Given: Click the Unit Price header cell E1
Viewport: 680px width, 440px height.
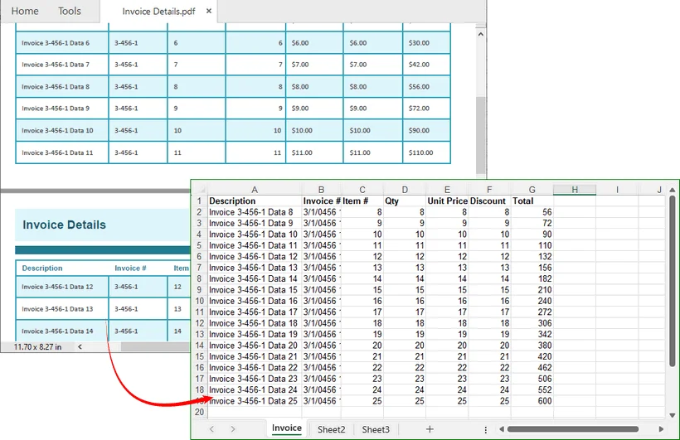Looking at the screenshot, I should point(447,201).
